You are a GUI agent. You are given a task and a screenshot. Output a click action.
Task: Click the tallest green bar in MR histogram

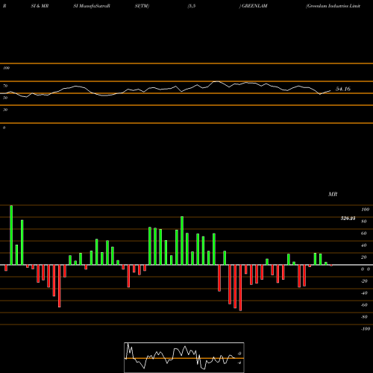tap(11, 235)
